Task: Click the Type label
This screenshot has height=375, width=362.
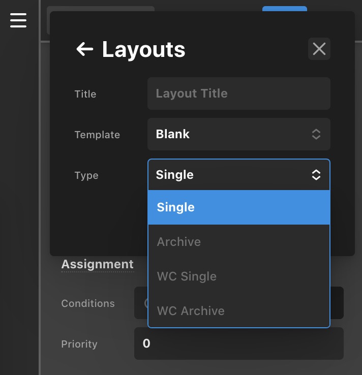Action: (86, 175)
